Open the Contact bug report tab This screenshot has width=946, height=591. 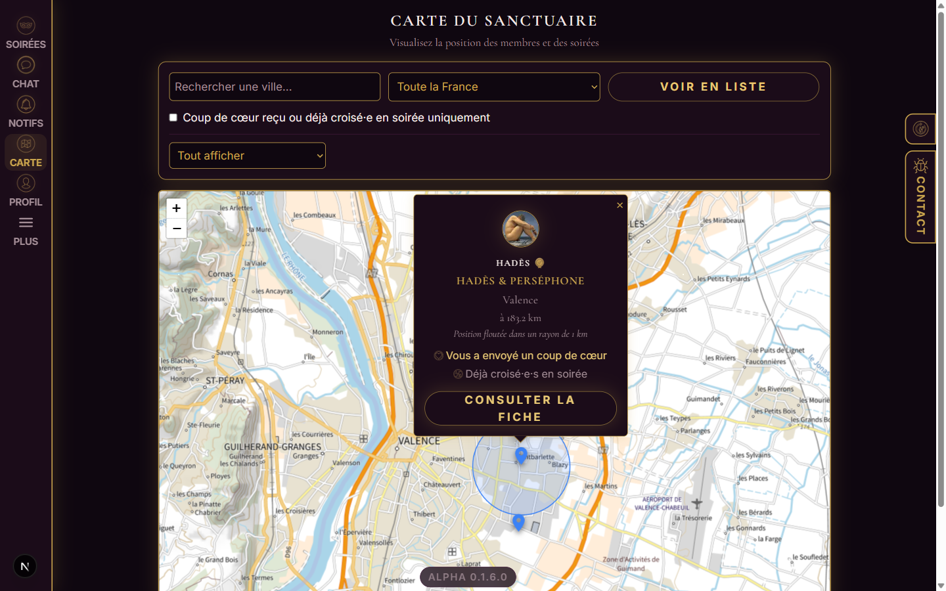pos(921,197)
